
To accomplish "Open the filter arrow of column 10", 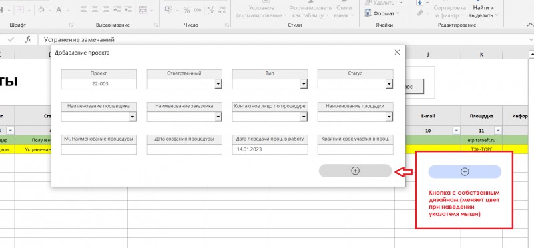I will point(456,131).
